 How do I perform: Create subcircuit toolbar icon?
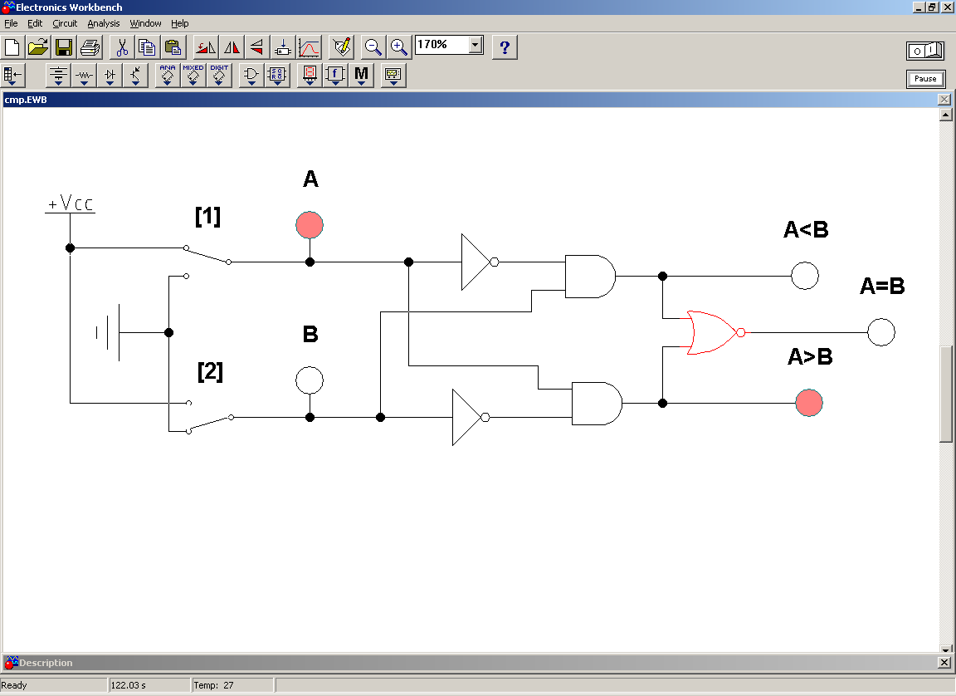click(282, 47)
